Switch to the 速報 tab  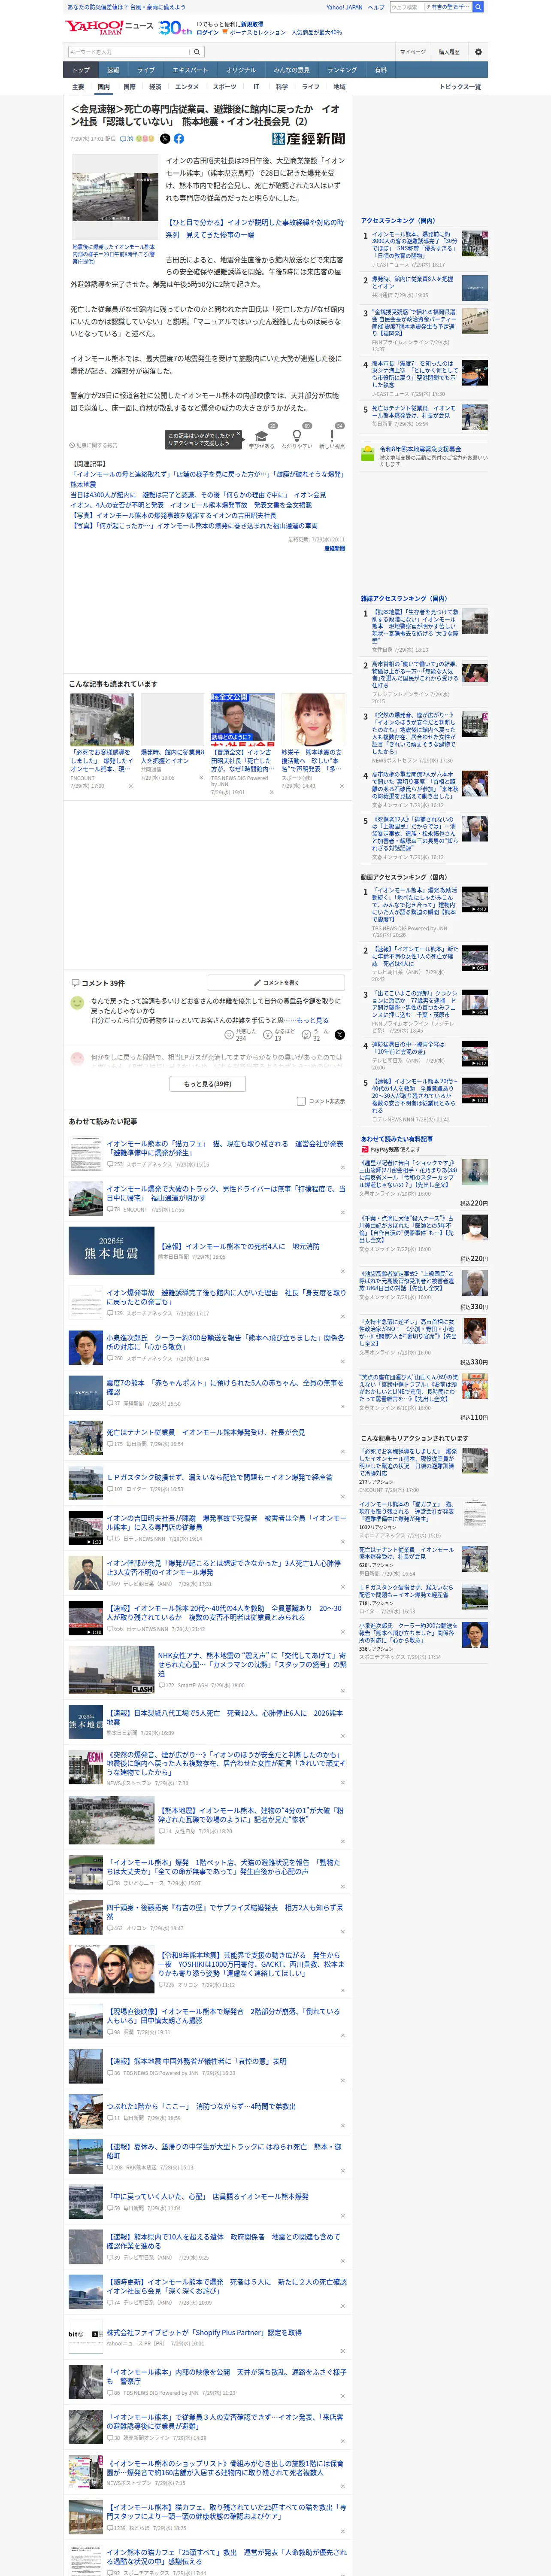pyautogui.click(x=113, y=70)
